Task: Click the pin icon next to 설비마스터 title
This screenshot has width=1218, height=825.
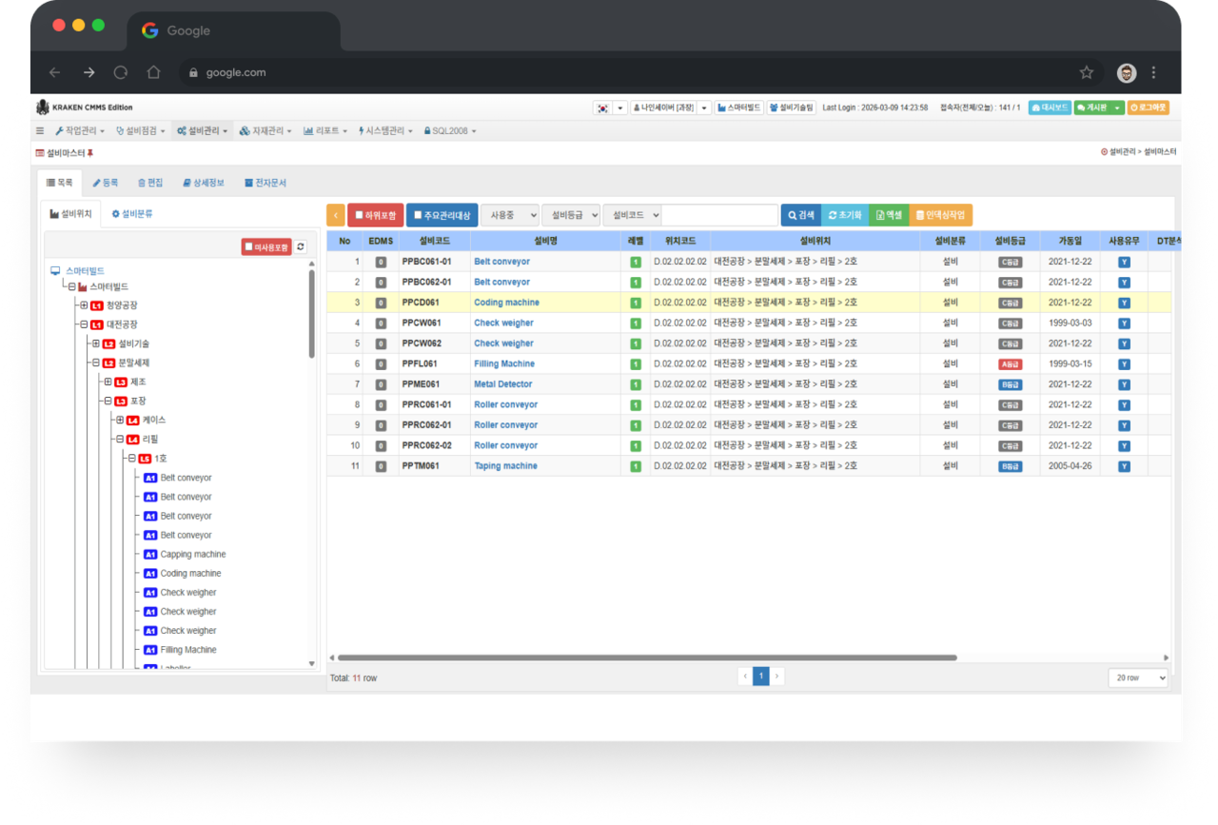Action: pos(90,153)
